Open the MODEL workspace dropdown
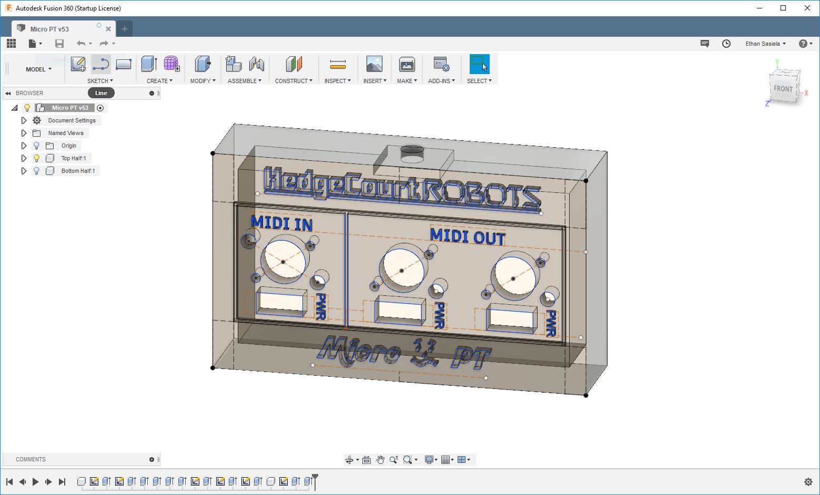The height and width of the screenshot is (495, 820). point(38,69)
